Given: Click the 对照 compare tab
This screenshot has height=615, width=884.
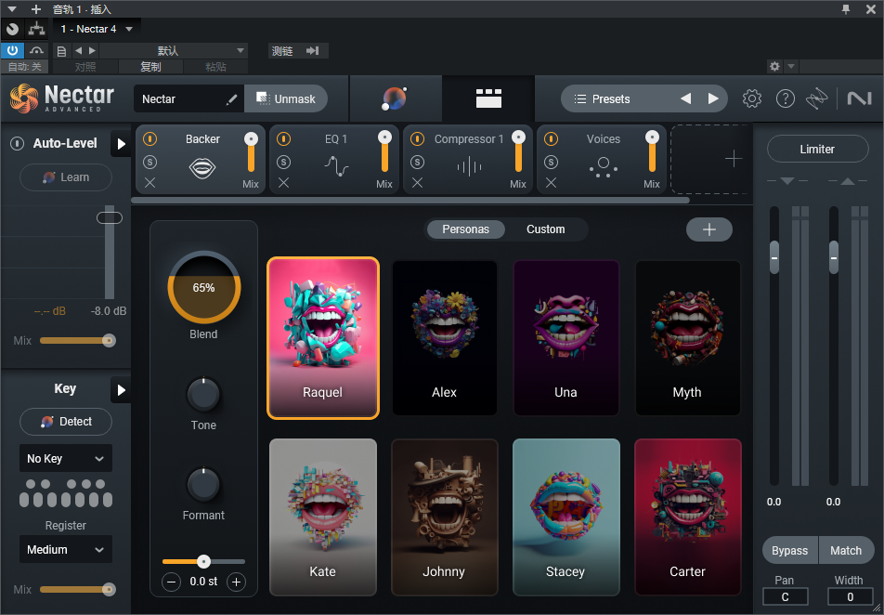Looking at the screenshot, I should point(85,67).
